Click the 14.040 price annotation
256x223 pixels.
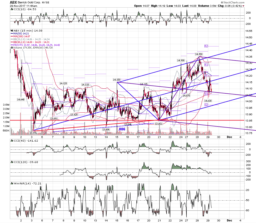pos(21,99)
